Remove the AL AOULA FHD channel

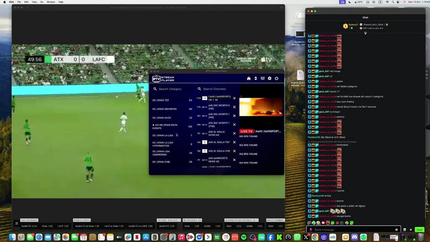point(234,151)
